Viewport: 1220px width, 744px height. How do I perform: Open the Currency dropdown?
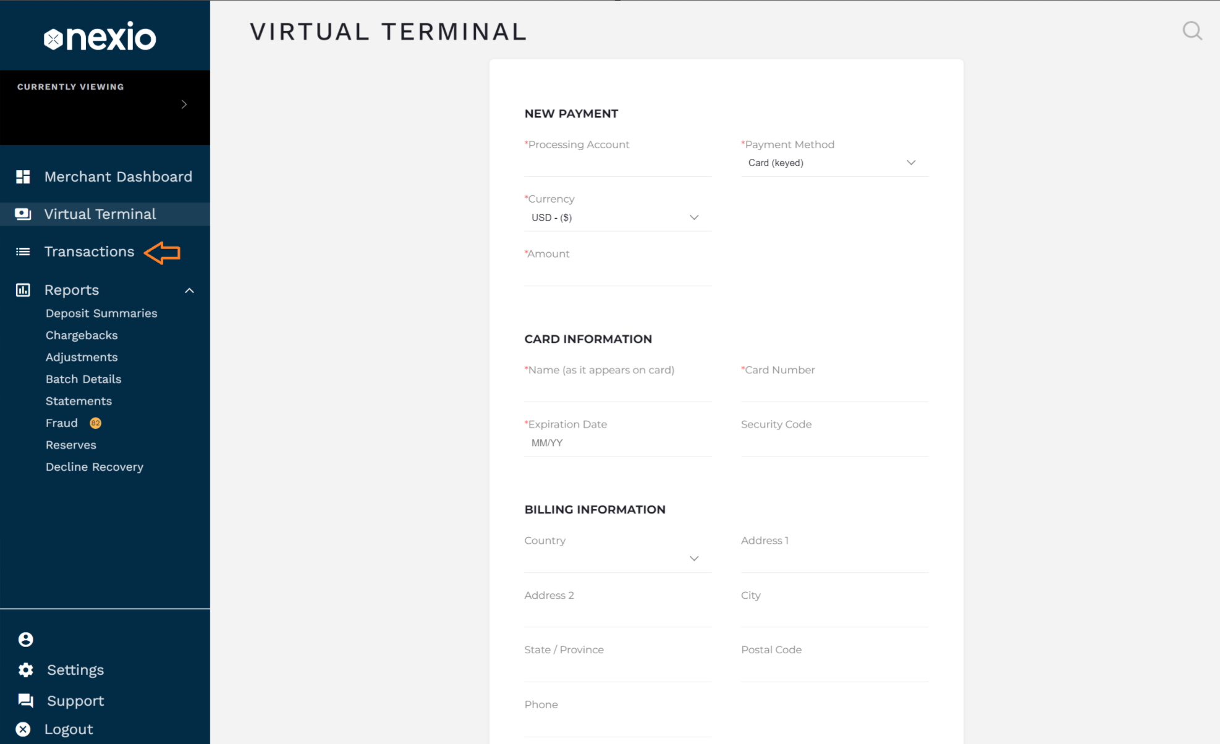click(617, 218)
